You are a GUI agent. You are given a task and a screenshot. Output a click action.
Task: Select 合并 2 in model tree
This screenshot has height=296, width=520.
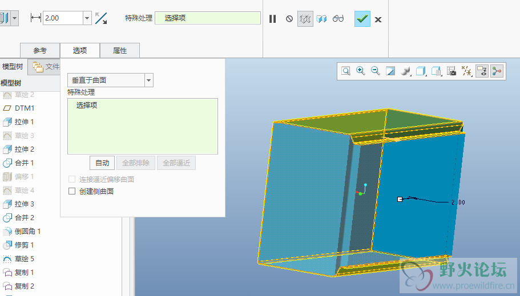(19, 217)
